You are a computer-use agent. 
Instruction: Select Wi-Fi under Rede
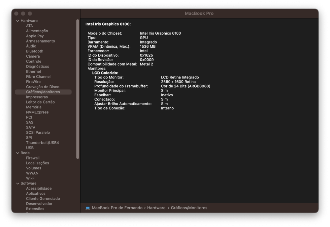31,178
